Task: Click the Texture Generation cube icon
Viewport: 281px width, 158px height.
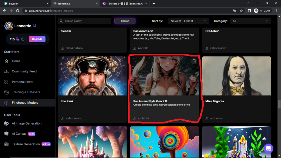Action: coord(6,144)
